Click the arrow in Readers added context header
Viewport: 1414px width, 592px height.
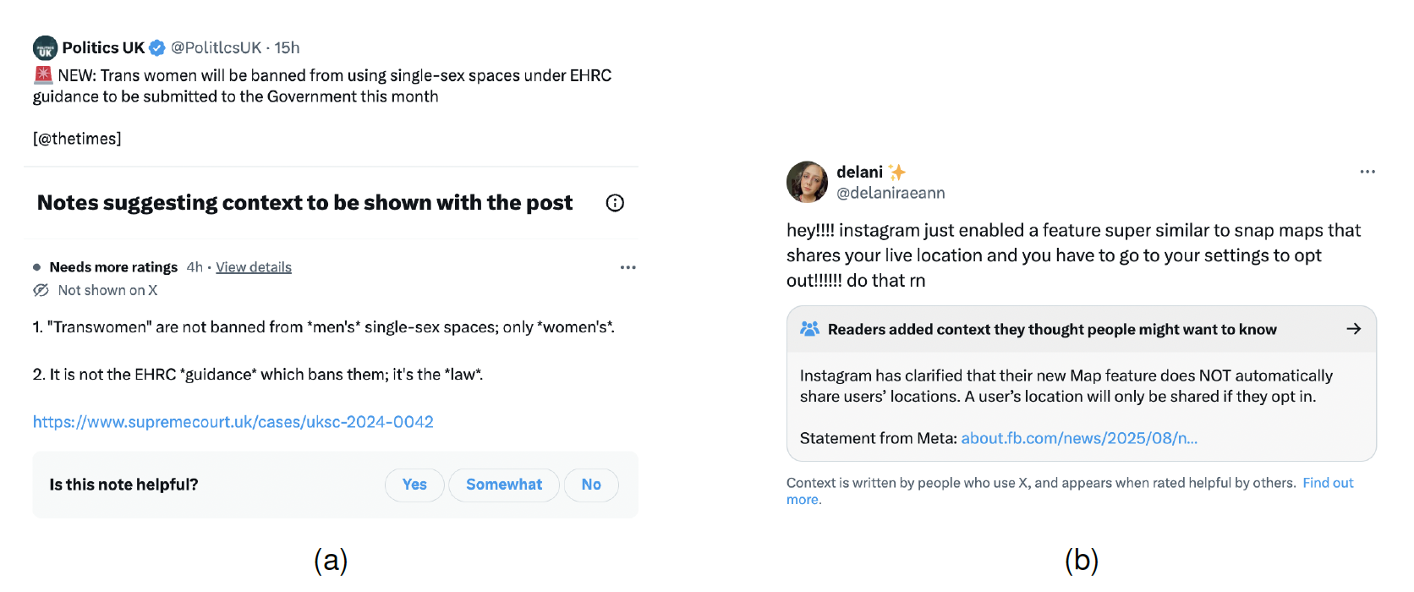1353,329
